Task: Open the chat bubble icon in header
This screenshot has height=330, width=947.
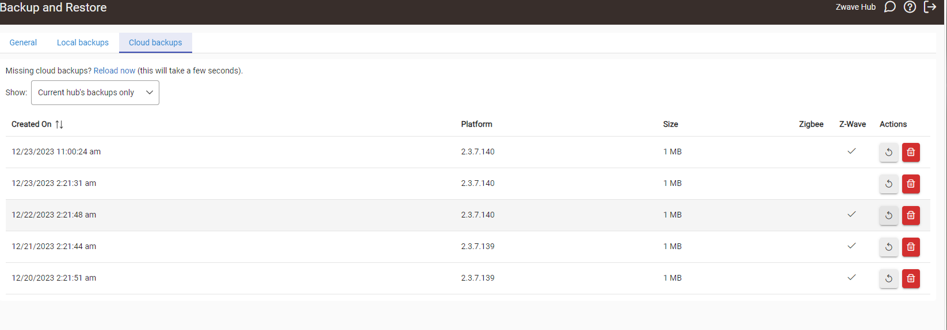Action: point(889,7)
